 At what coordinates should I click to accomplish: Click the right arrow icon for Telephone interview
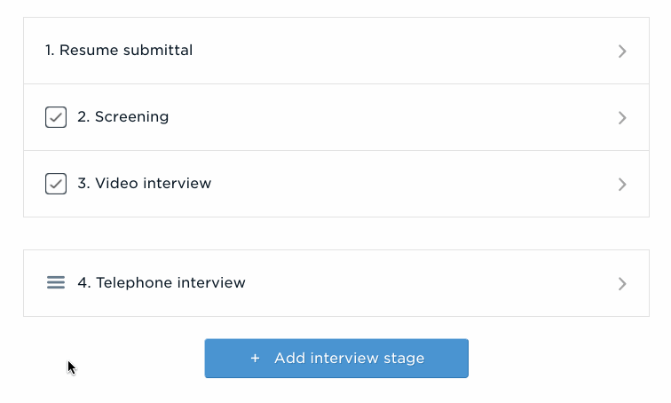[x=622, y=284]
